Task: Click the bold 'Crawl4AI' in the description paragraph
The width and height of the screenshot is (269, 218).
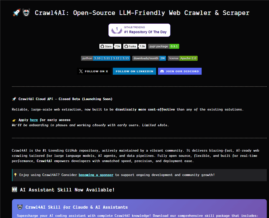Action: click(44, 161)
